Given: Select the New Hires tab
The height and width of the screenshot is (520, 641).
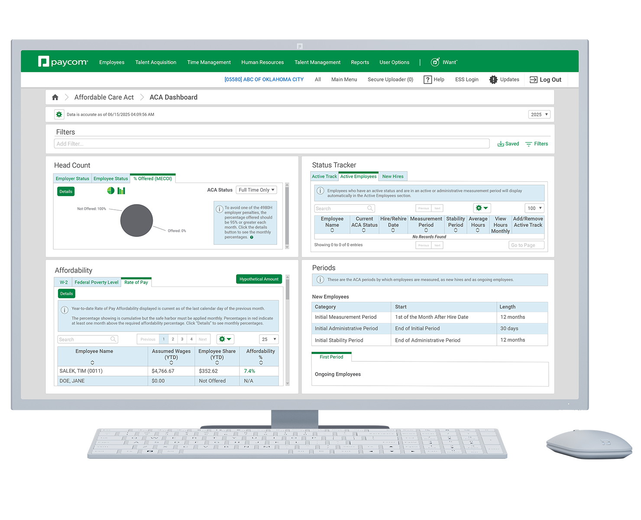Looking at the screenshot, I should click(393, 176).
